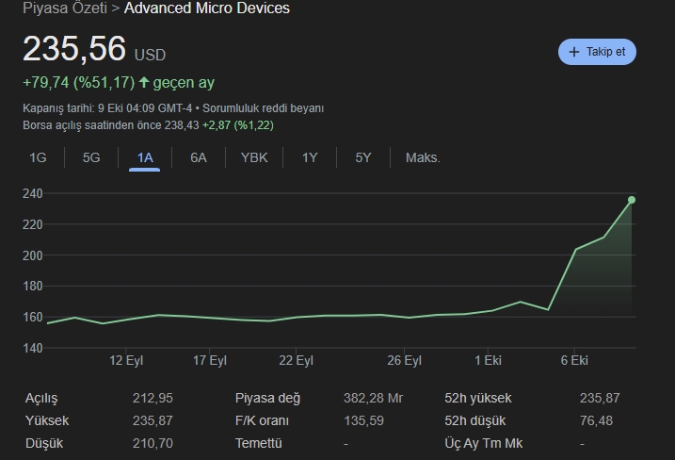The height and width of the screenshot is (460, 675).
Task: Click the 52h yüksek value
Action: click(x=600, y=398)
